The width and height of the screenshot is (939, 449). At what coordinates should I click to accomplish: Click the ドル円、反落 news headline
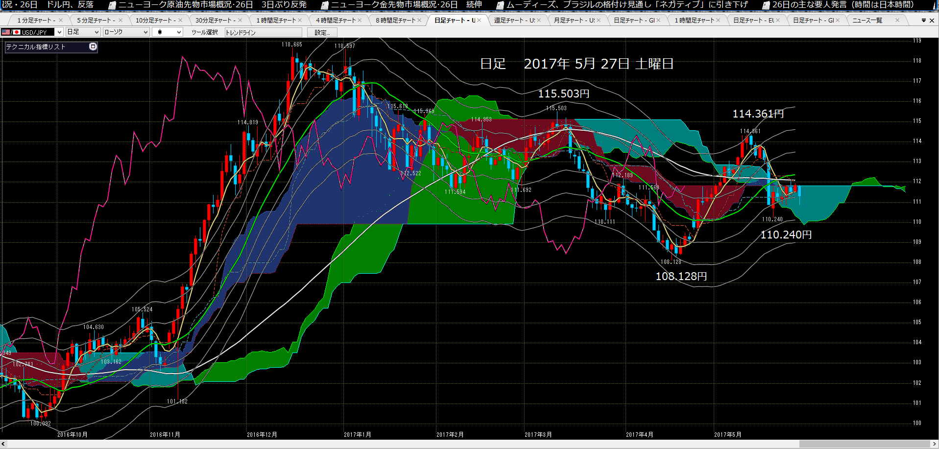coord(70,5)
